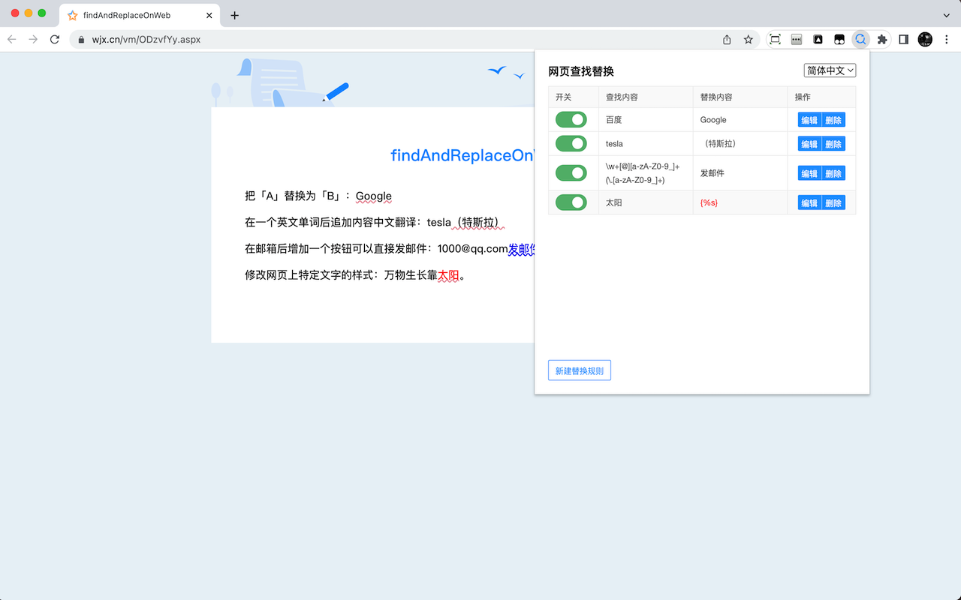
Task: Click the GitHub-style profile avatar icon
Action: 924,39
